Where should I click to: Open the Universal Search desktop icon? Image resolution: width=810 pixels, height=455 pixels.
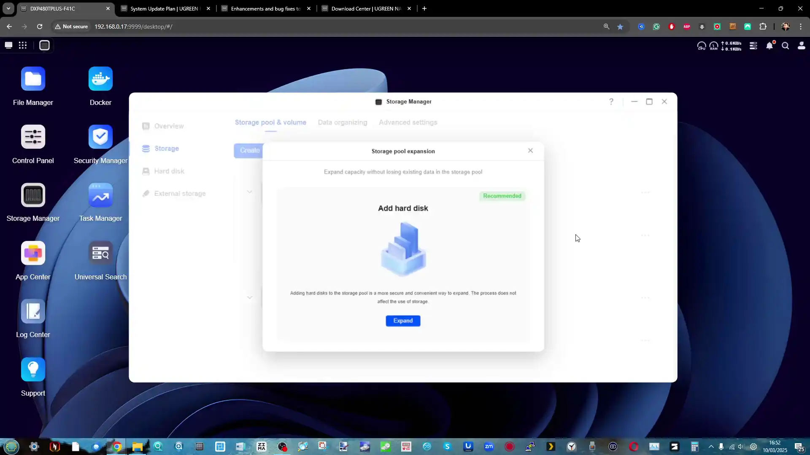[100, 253]
